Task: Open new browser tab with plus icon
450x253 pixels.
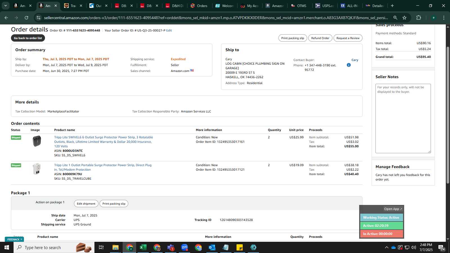Action: click(x=392, y=6)
